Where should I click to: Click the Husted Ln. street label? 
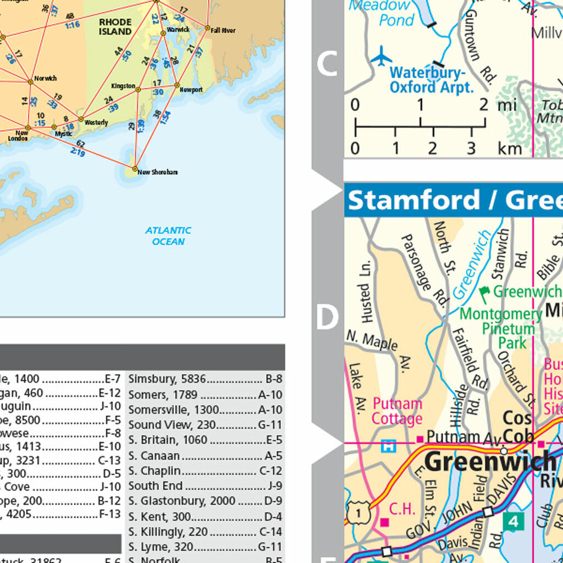[x=366, y=291]
